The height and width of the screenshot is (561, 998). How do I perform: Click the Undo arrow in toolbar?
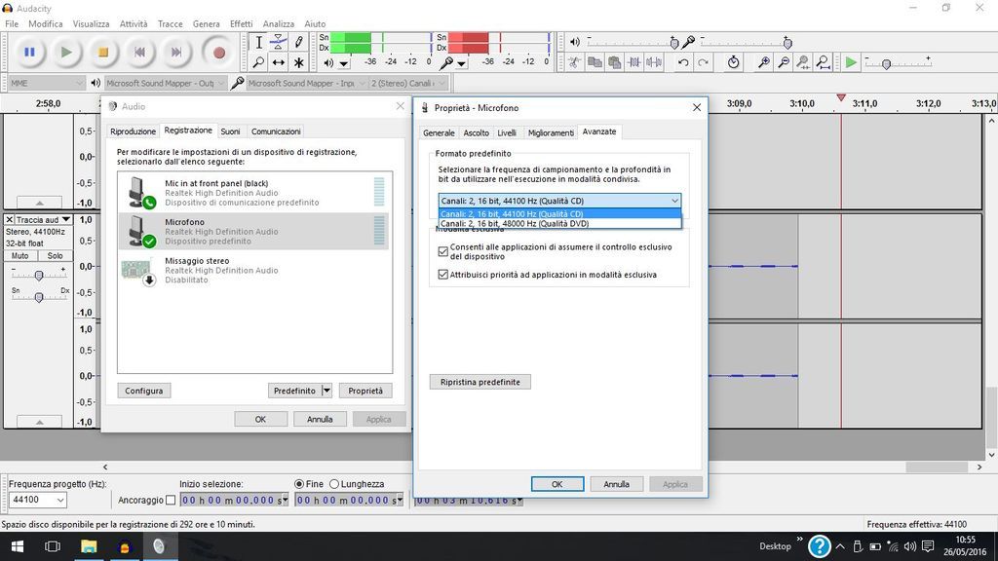tap(683, 62)
